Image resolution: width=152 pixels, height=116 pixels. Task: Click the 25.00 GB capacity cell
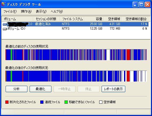tap(96, 24)
